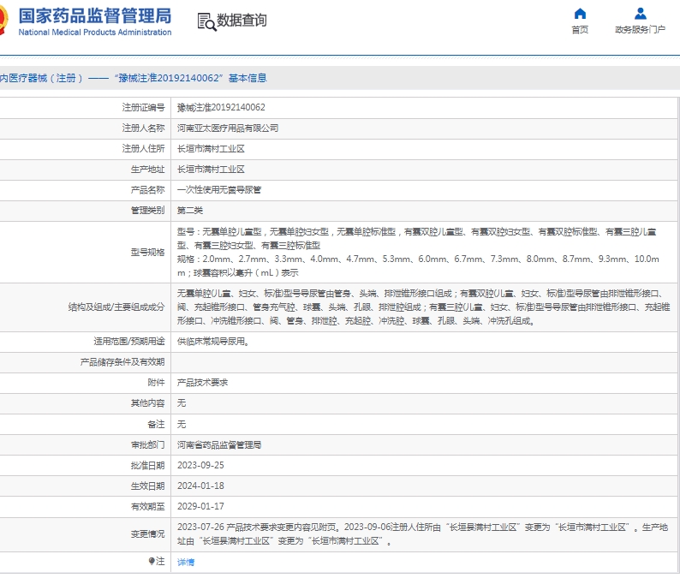Click the 有效期至 row label
Viewport: 680px width, 578px height.
coord(148,506)
